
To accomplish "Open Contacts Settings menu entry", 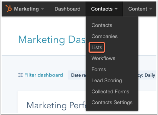I will click(x=112, y=103).
